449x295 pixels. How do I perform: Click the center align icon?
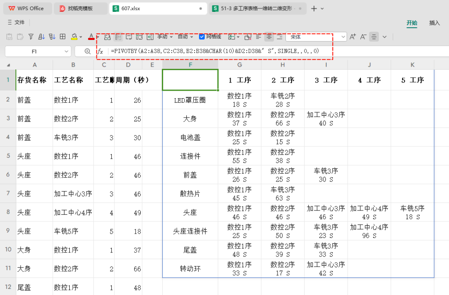(269, 37)
